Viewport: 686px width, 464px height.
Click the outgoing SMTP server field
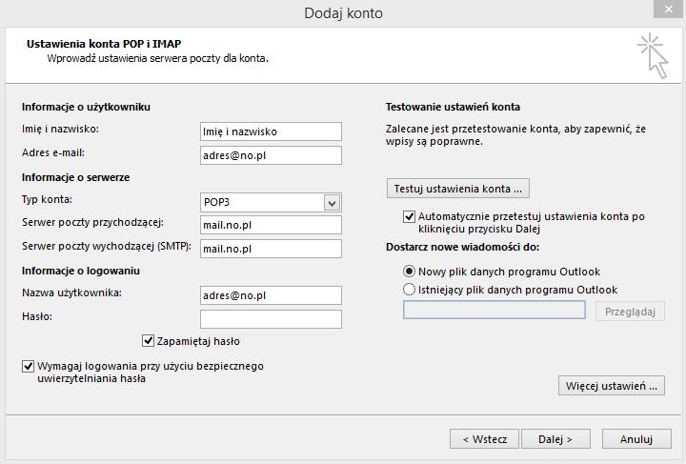271,249
